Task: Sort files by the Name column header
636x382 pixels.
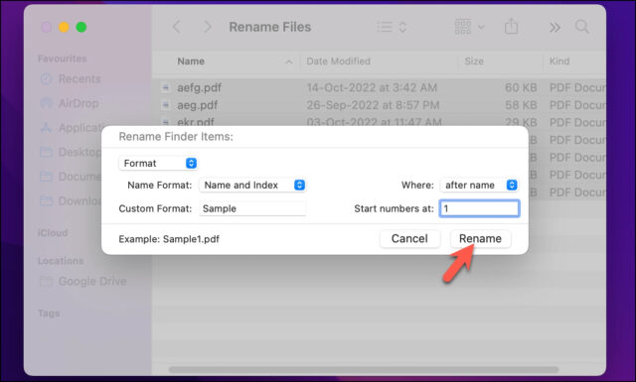Action: click(191, 62)
